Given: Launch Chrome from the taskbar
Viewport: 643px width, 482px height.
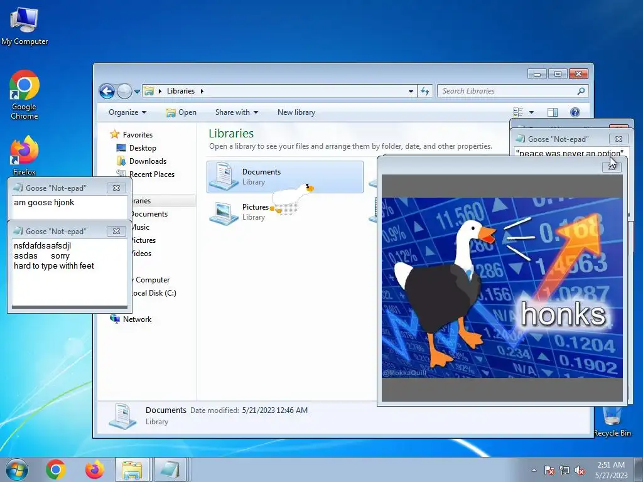Looking at the screenshot, I should tap(56, 469).
